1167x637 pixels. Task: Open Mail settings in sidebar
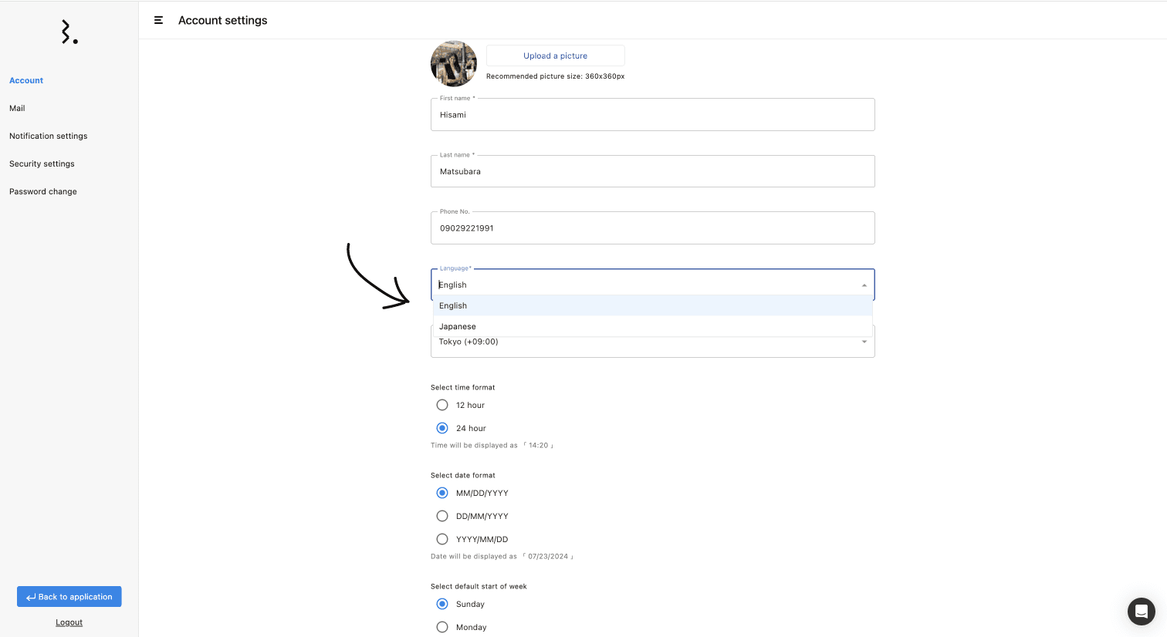click(17, 109)
